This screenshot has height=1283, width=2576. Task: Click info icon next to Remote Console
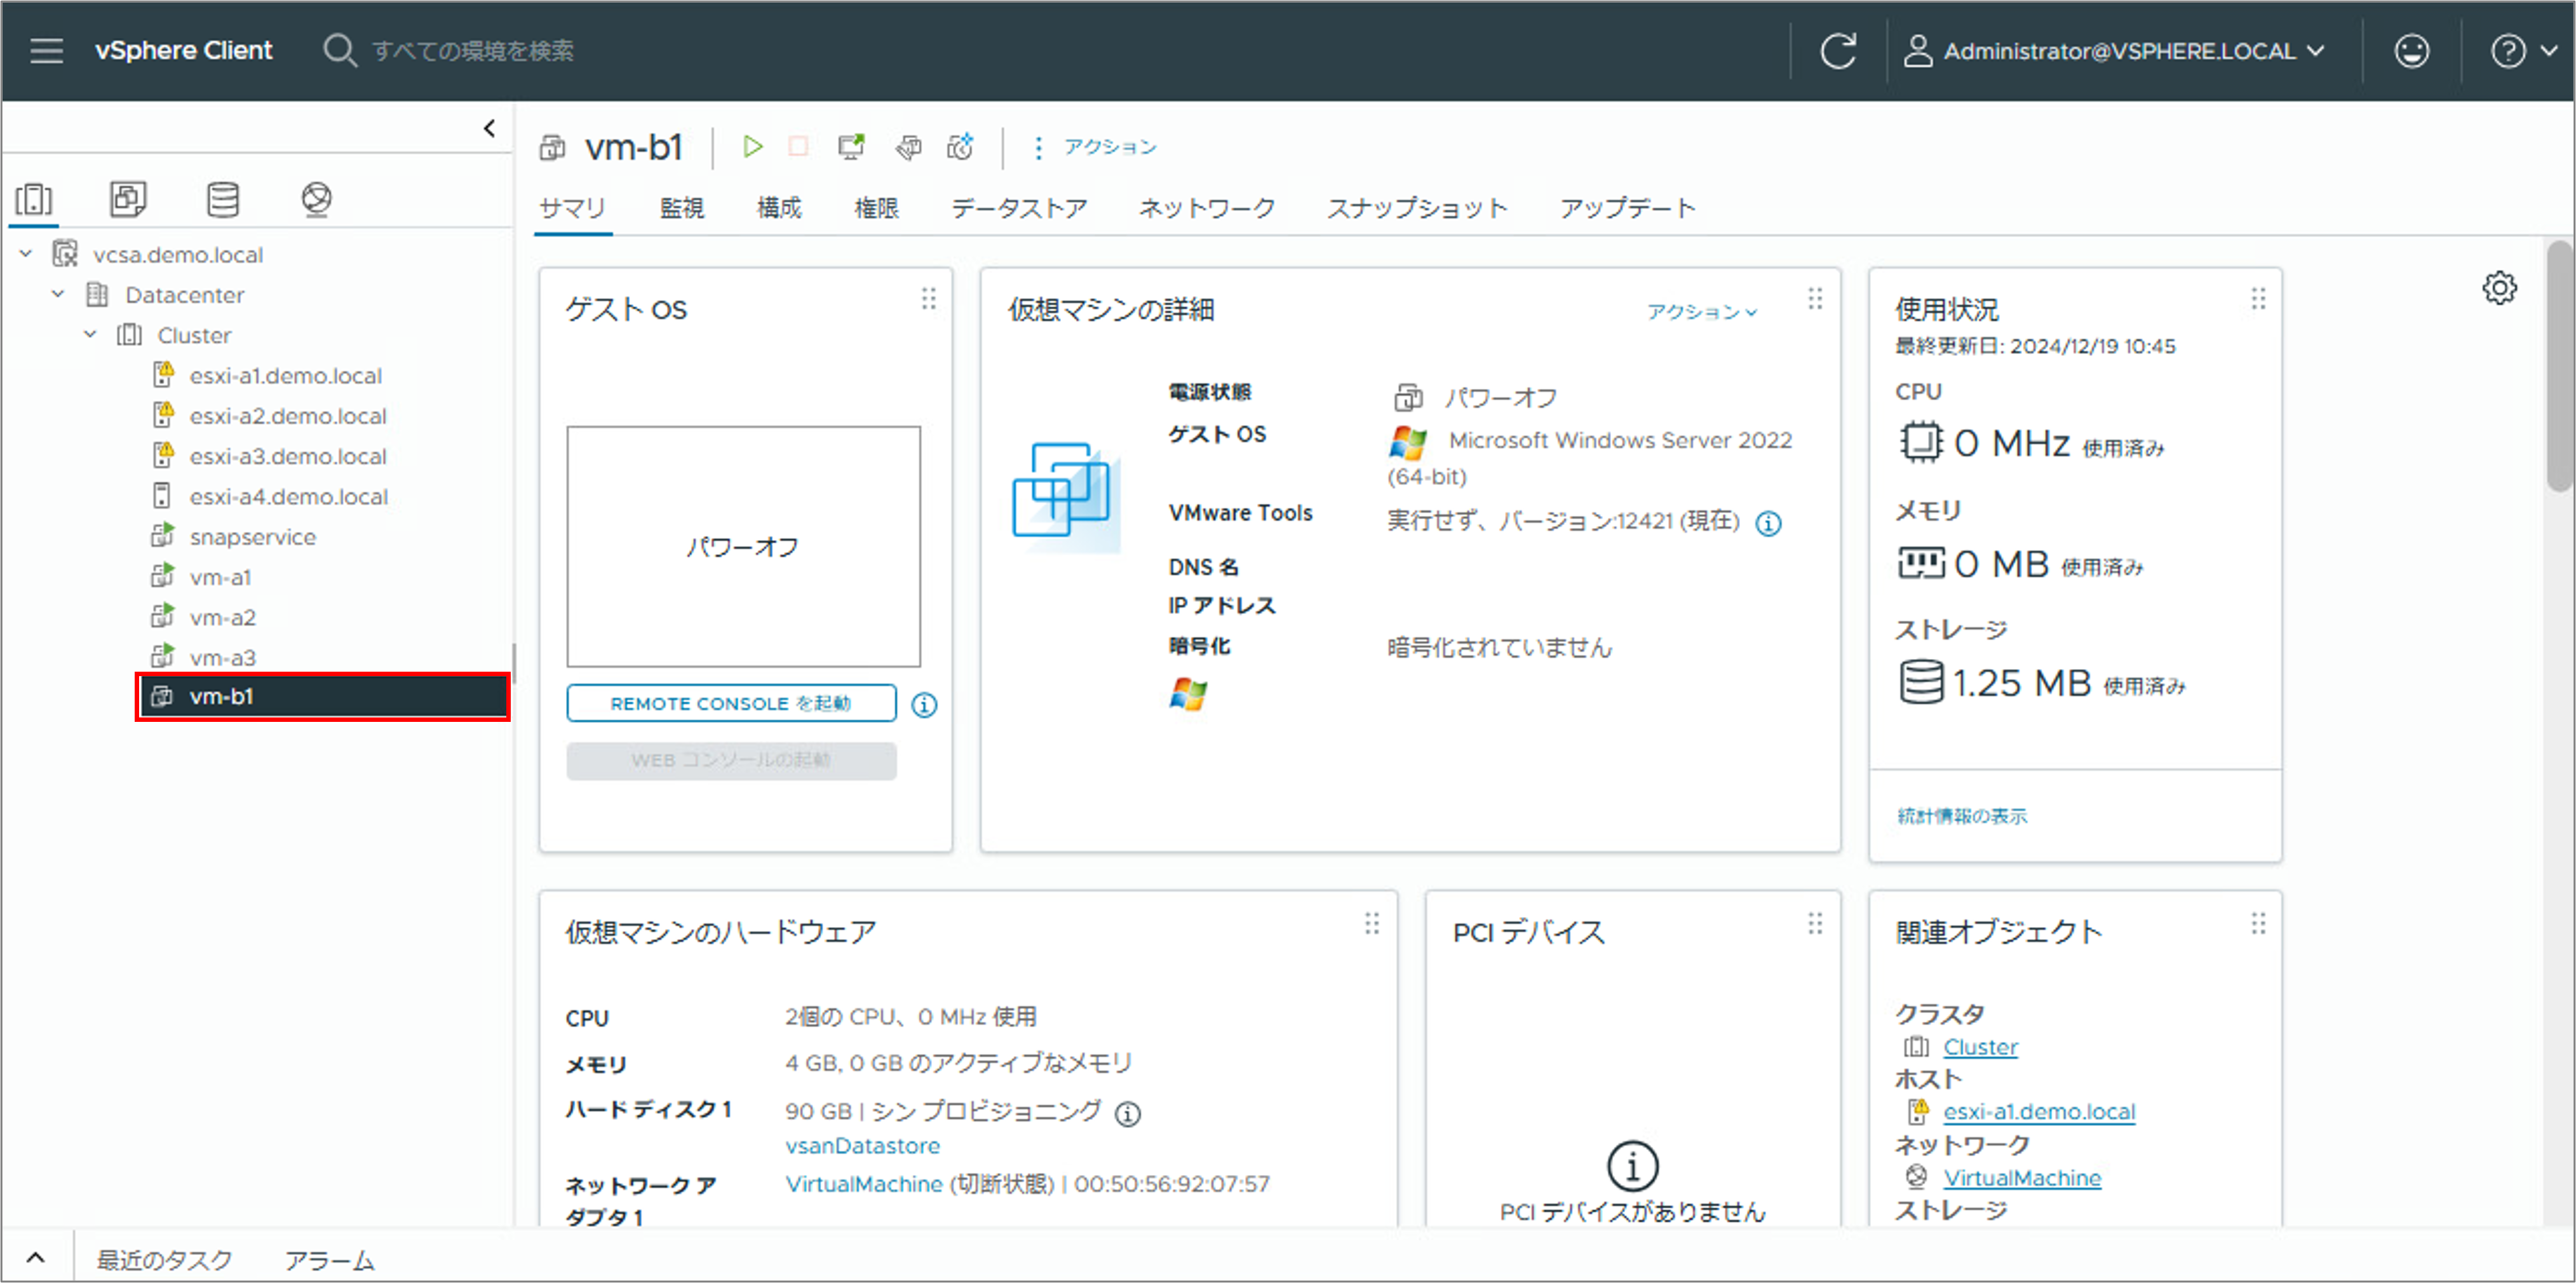pyautogui.click(x=924, y=705)
